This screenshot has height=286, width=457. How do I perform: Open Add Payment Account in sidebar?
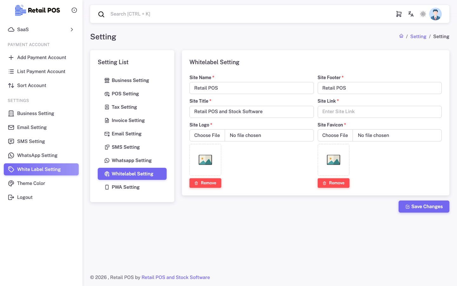[x=41, y=58]
